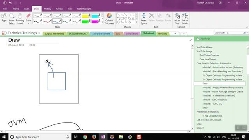Open YouTube Videos page
This screenshot has height=140, width=249.
[204, 47]
